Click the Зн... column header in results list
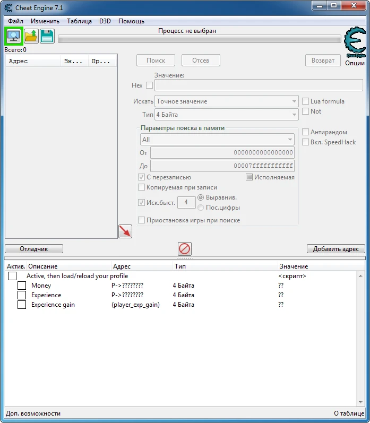 click(74, 61)
